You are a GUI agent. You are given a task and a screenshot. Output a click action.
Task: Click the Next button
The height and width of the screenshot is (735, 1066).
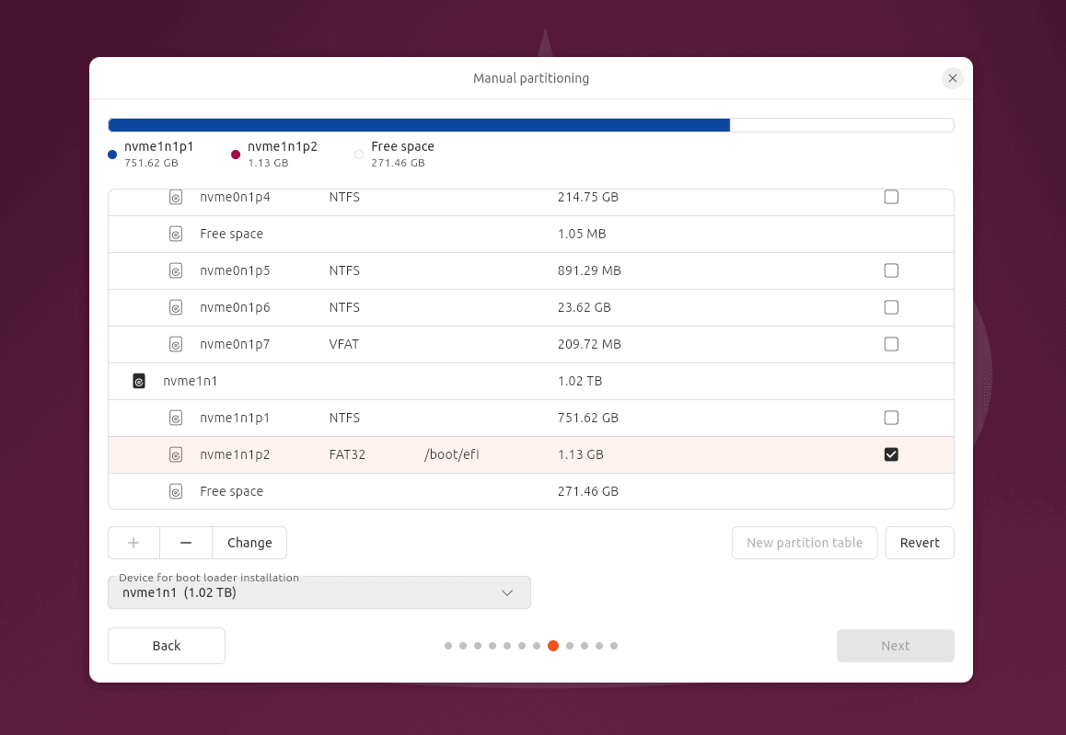(x=896, y=646)
